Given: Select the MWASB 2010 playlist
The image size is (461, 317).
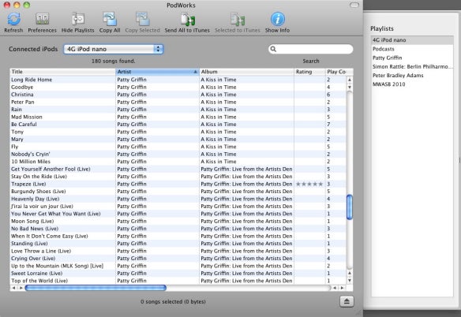Looking at the screenshot, I should click(412, 84).
